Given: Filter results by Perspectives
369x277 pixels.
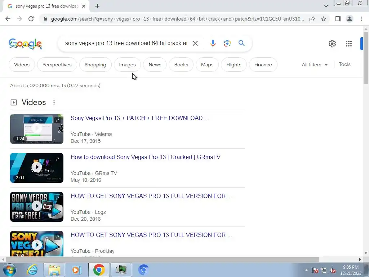Looking at the screenshot, I should click(x=57, y=65).
